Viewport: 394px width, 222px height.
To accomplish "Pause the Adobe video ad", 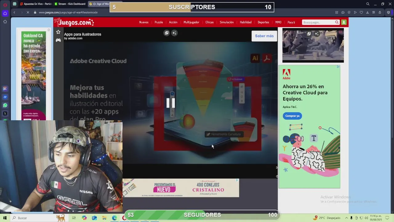I will 171,103.
